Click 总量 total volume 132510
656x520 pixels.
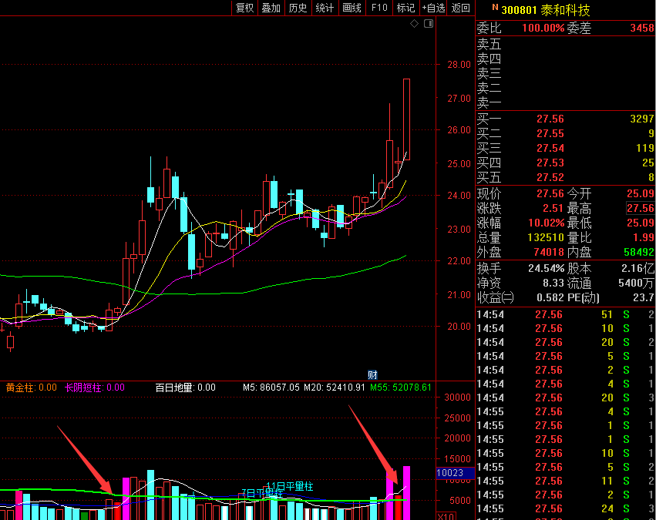click(x=546, y=237)
